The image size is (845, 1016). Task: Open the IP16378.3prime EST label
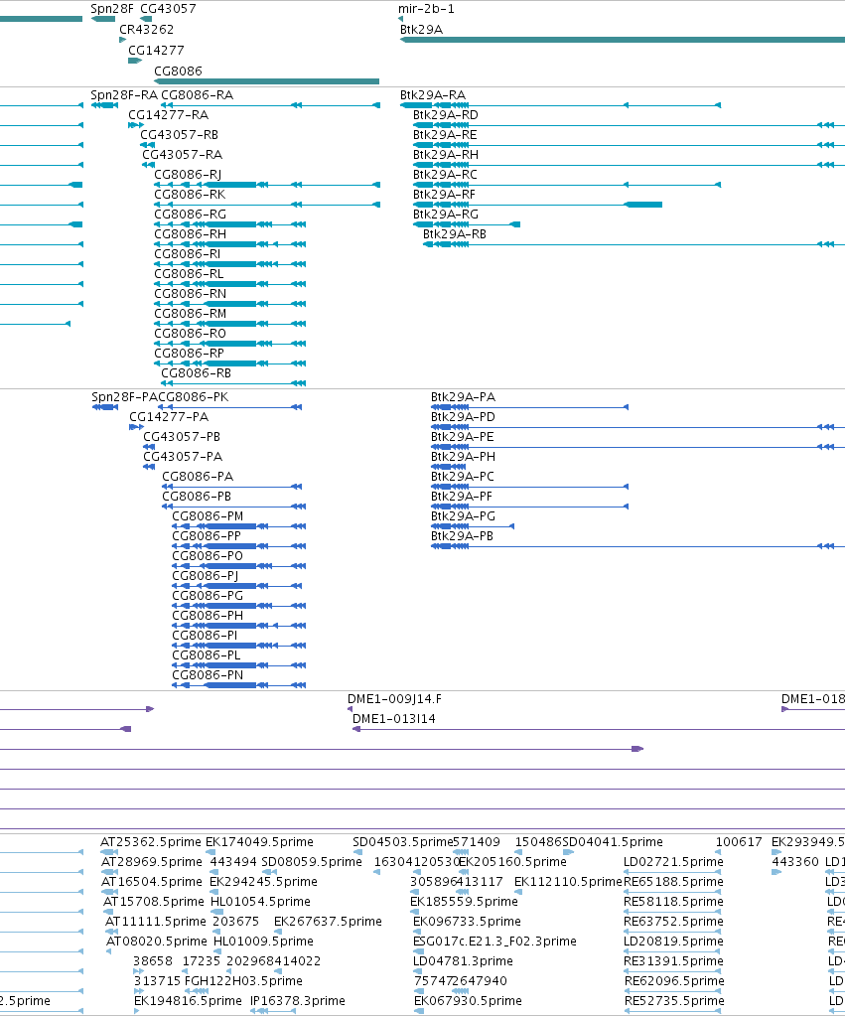(x=298, y=1000)
